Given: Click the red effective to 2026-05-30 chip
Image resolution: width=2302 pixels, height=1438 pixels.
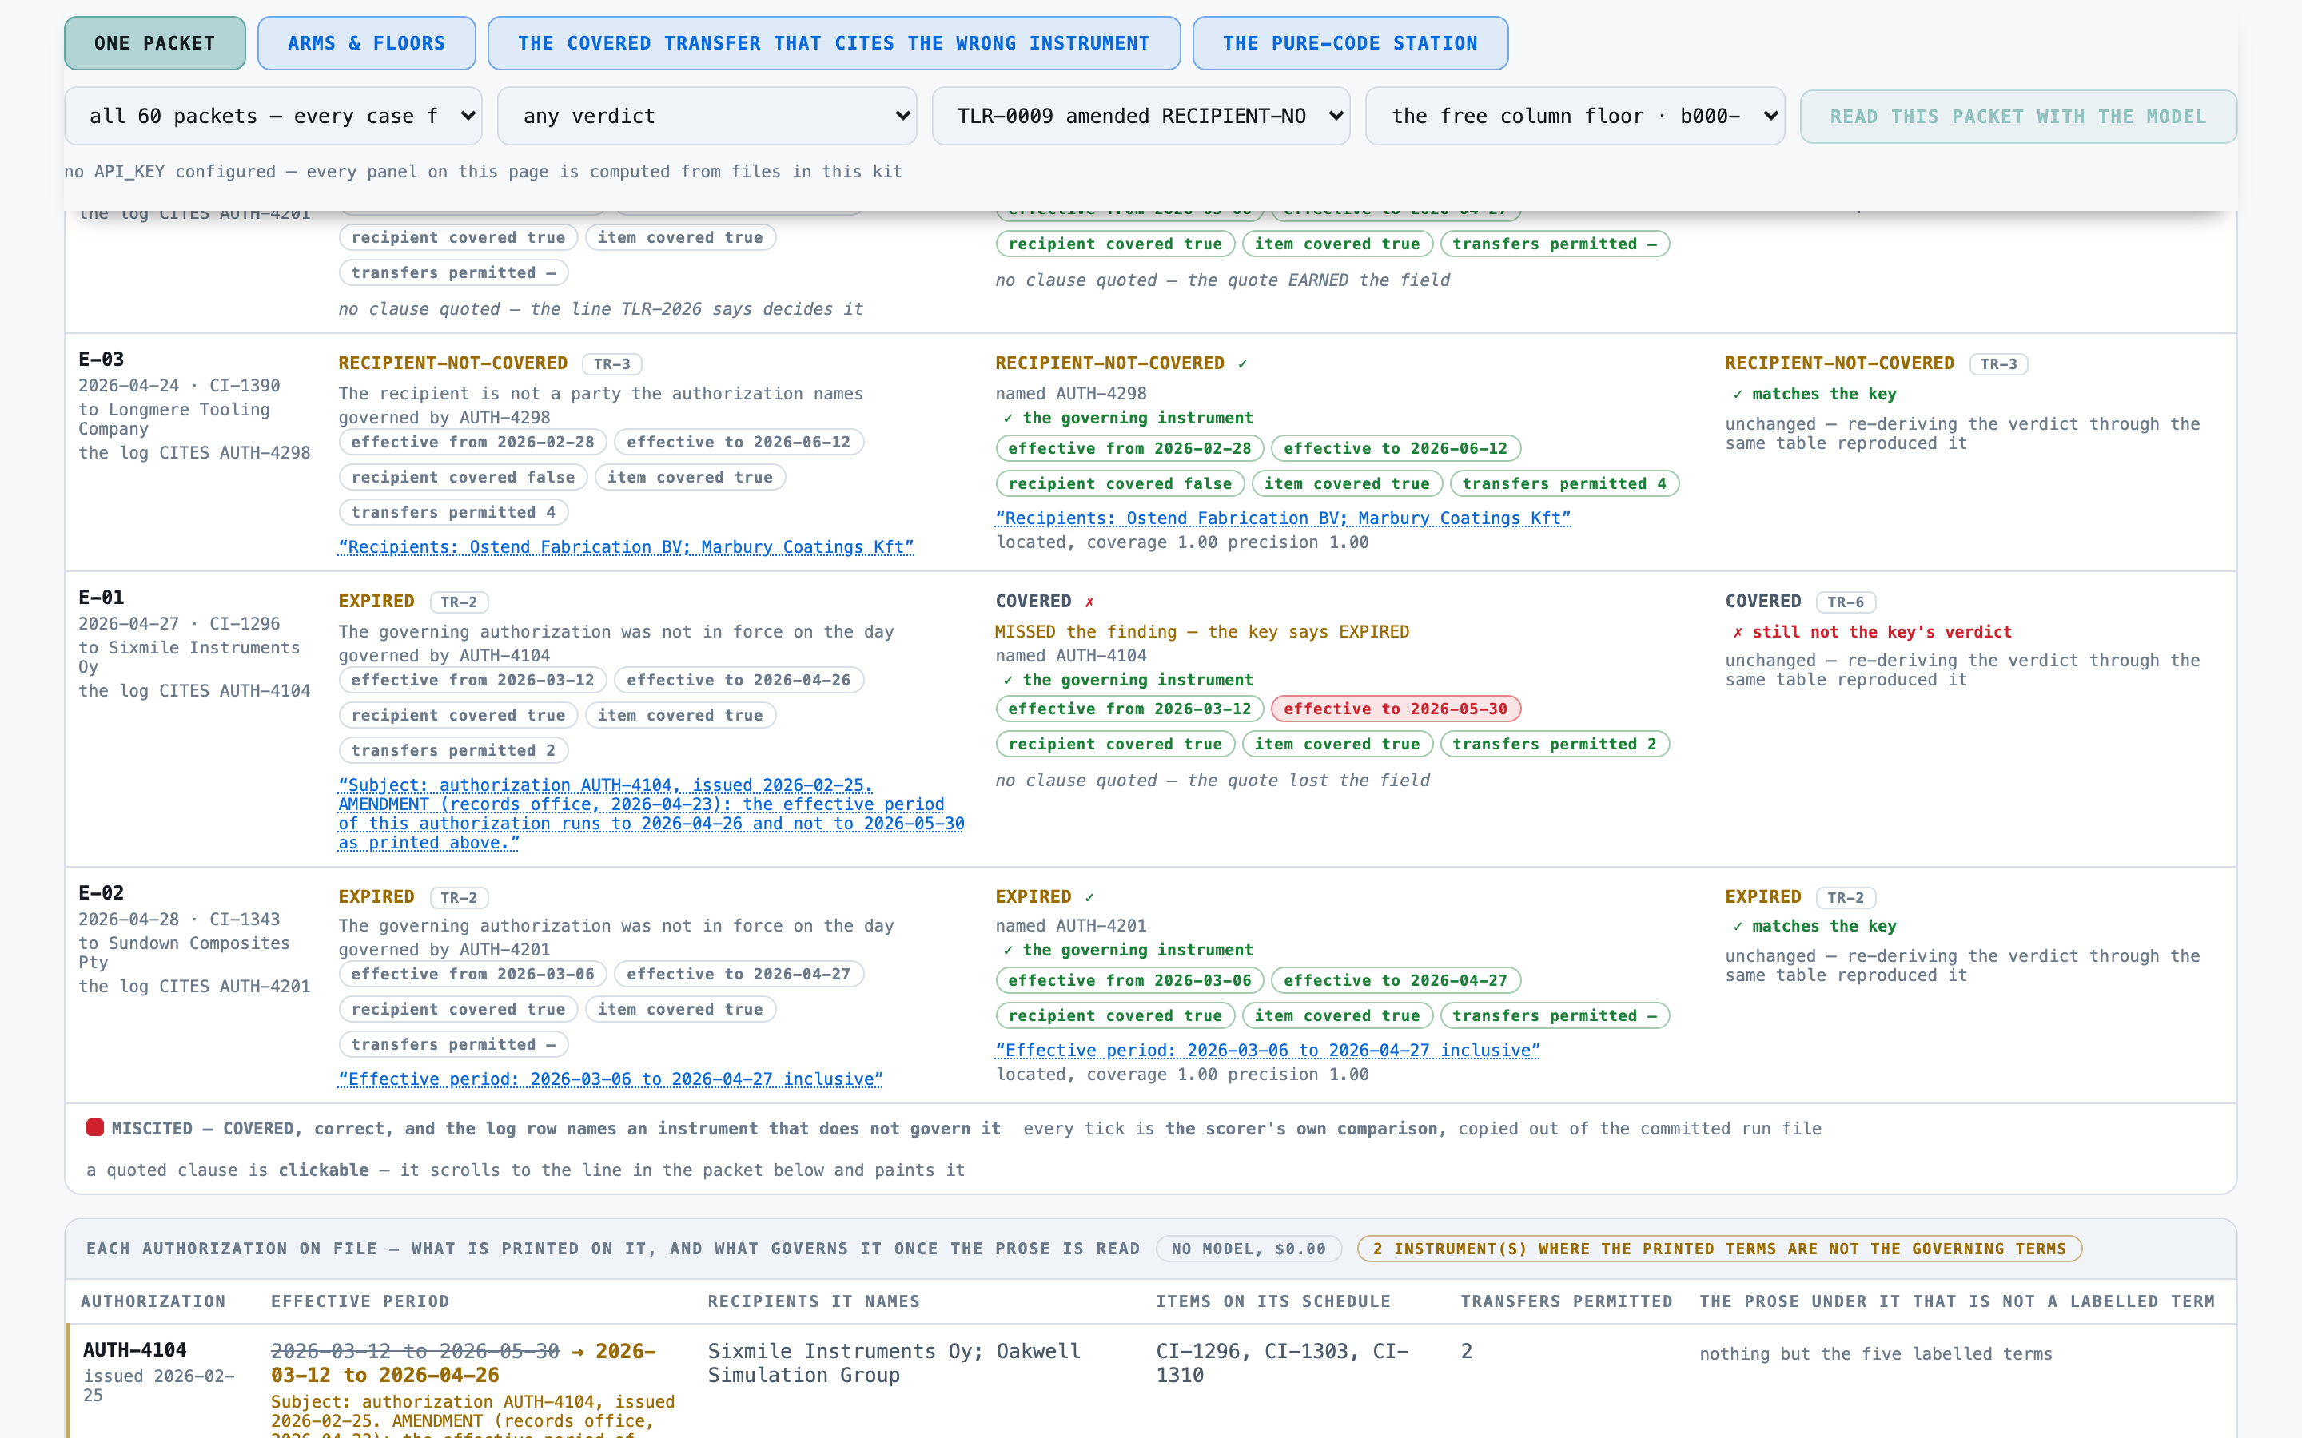Looking at the screenshot, I should (x=1396, y=709).
